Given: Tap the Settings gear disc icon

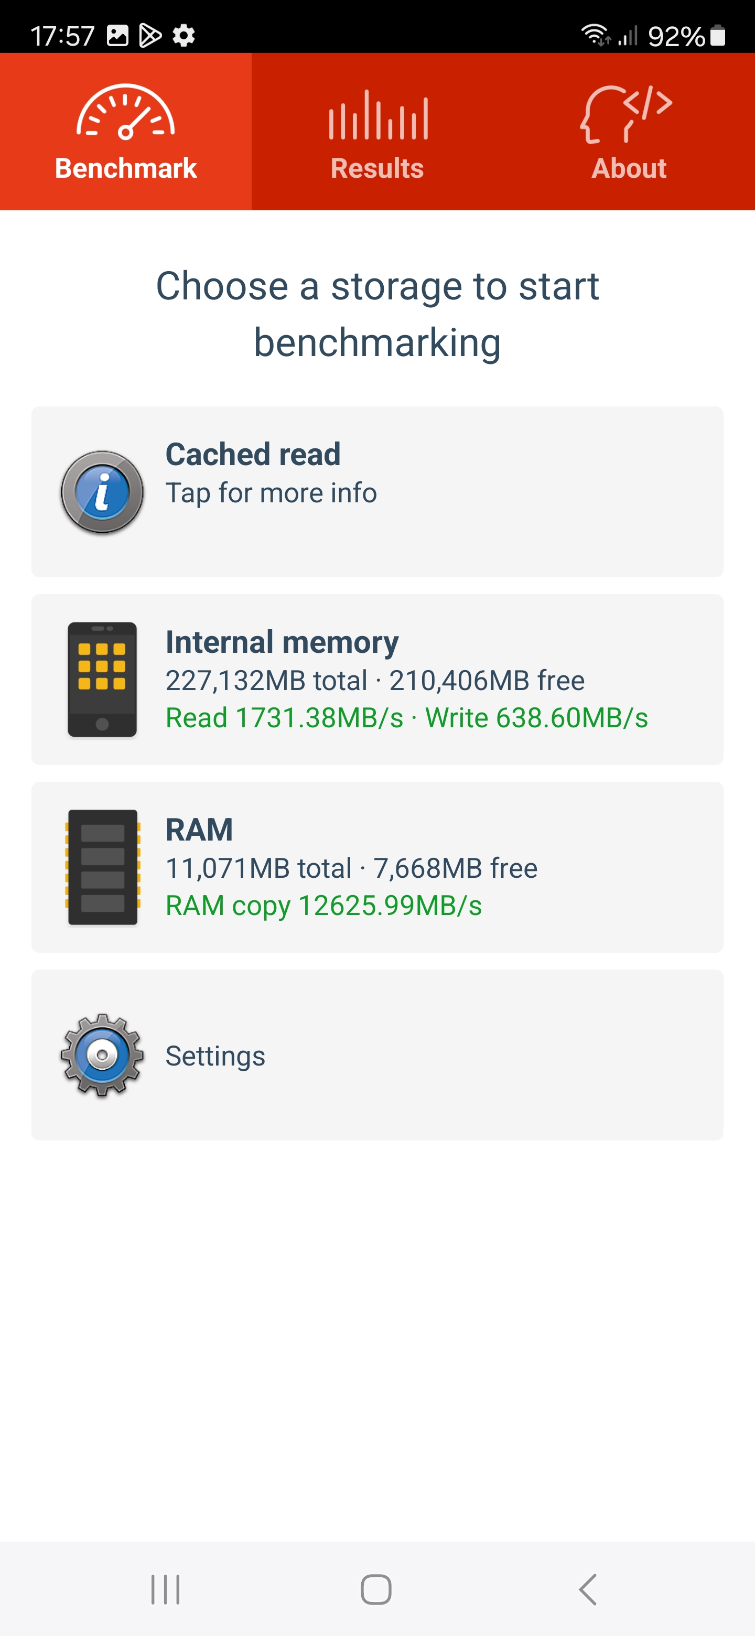Looking at the screenshot, I should tap(102, 1055).
